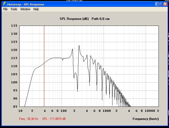Click the 85 dB axis label
This screenshot has width=169, height=128.
[x=15, y=107]
